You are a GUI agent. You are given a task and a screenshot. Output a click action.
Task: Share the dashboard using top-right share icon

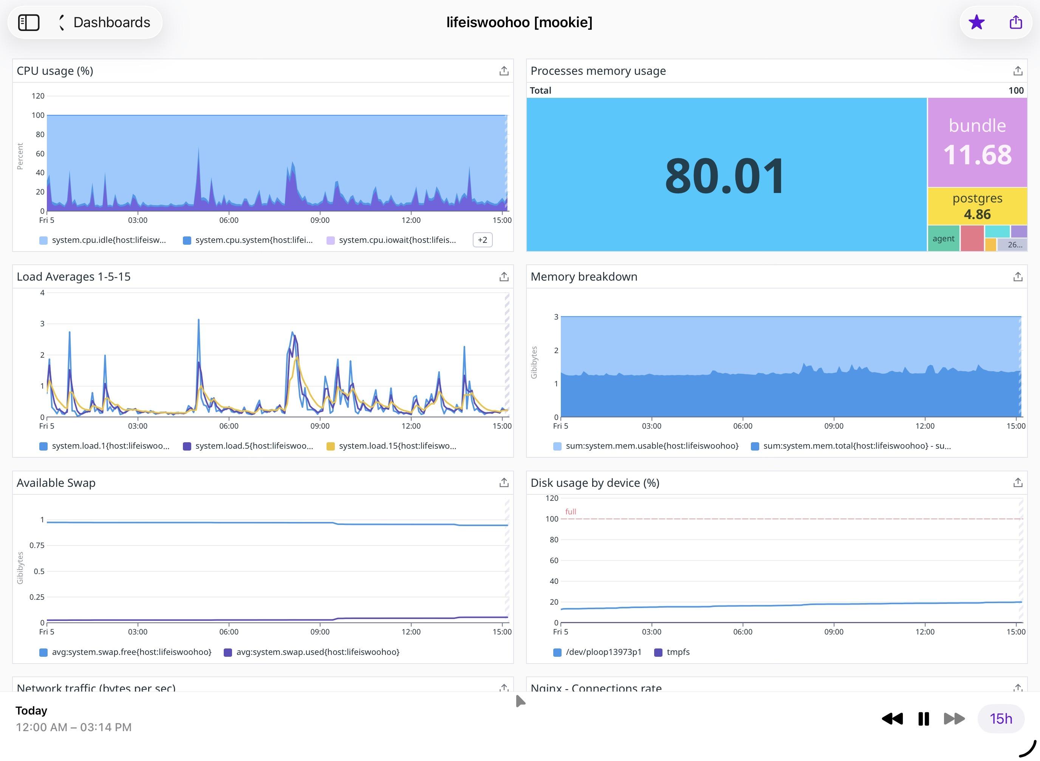[1015, 22]
